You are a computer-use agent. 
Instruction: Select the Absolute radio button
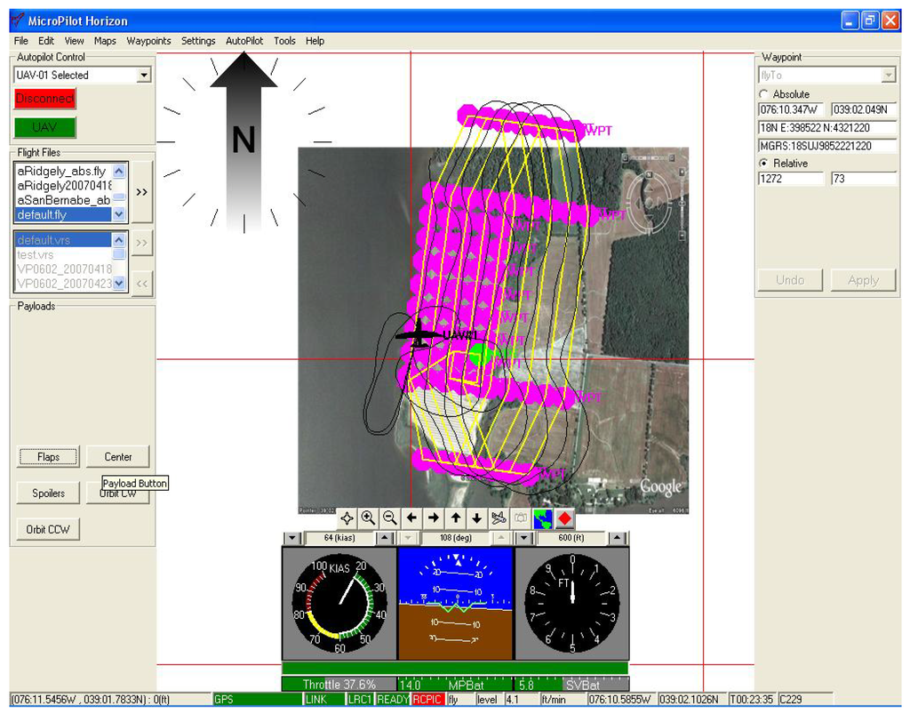coord(763,94)
